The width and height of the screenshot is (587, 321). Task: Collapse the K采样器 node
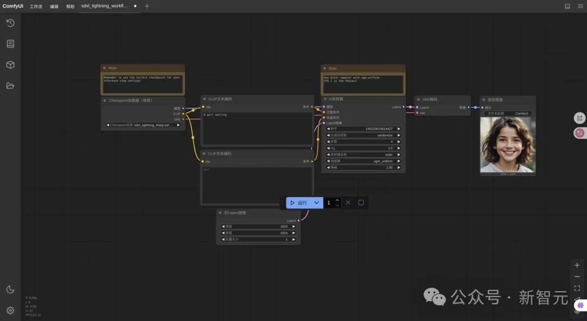coord(325,99)
